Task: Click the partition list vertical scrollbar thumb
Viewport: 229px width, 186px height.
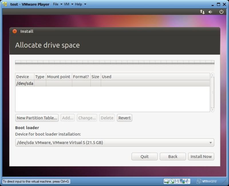Action: point(213,92)
